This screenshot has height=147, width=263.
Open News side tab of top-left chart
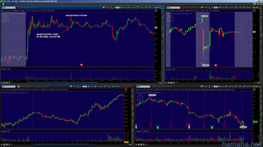click(163, 51)
